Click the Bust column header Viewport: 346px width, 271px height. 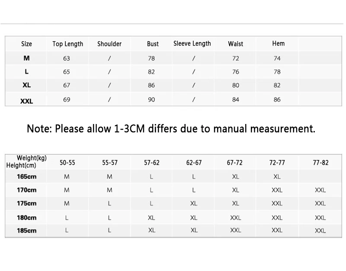[153, 44]
